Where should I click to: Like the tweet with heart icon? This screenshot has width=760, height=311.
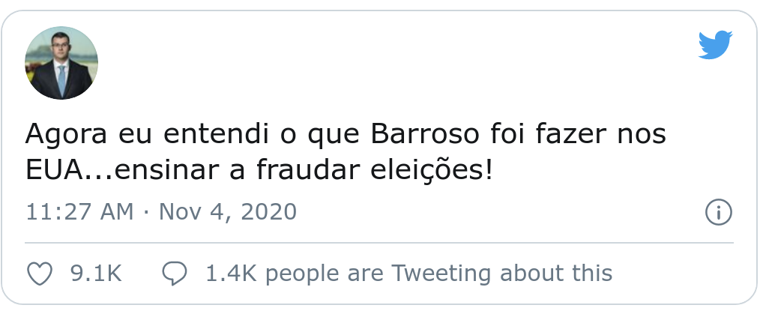click(x=39, y=274)
